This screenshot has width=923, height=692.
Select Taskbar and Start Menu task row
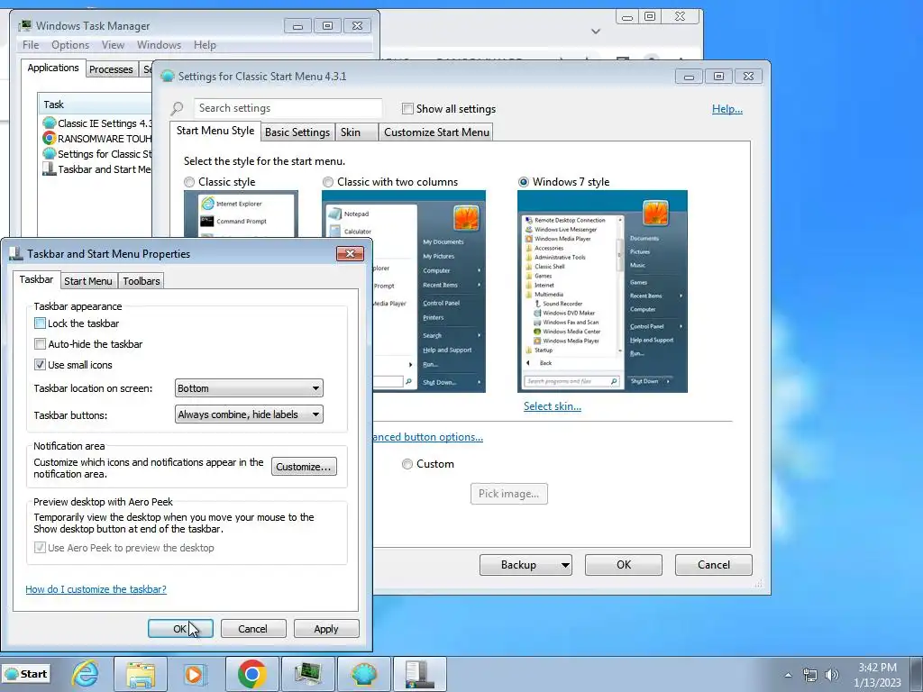[97, 168]
